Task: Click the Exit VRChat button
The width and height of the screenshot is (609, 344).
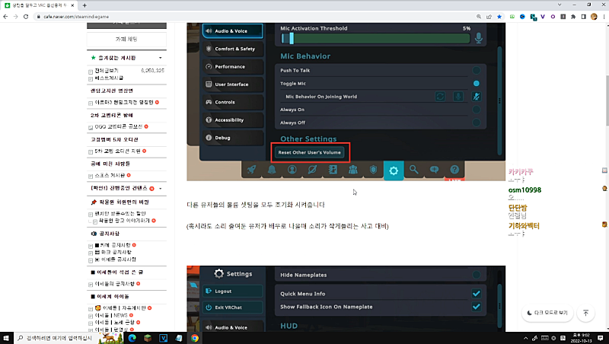Action: (232, 307)
